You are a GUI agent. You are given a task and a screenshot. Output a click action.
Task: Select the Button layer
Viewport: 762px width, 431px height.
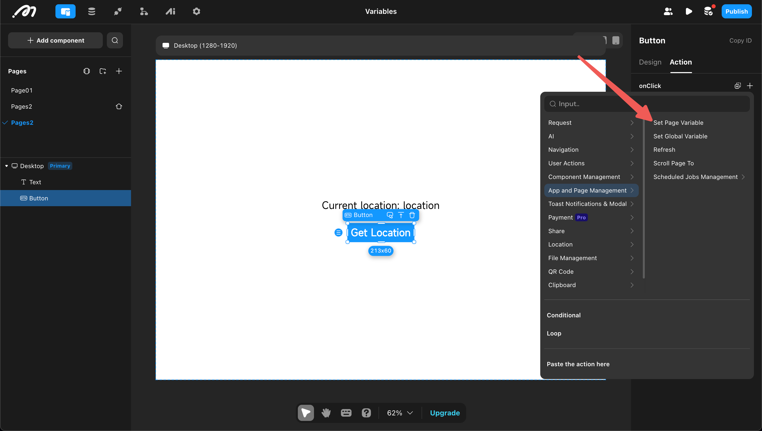66,198
